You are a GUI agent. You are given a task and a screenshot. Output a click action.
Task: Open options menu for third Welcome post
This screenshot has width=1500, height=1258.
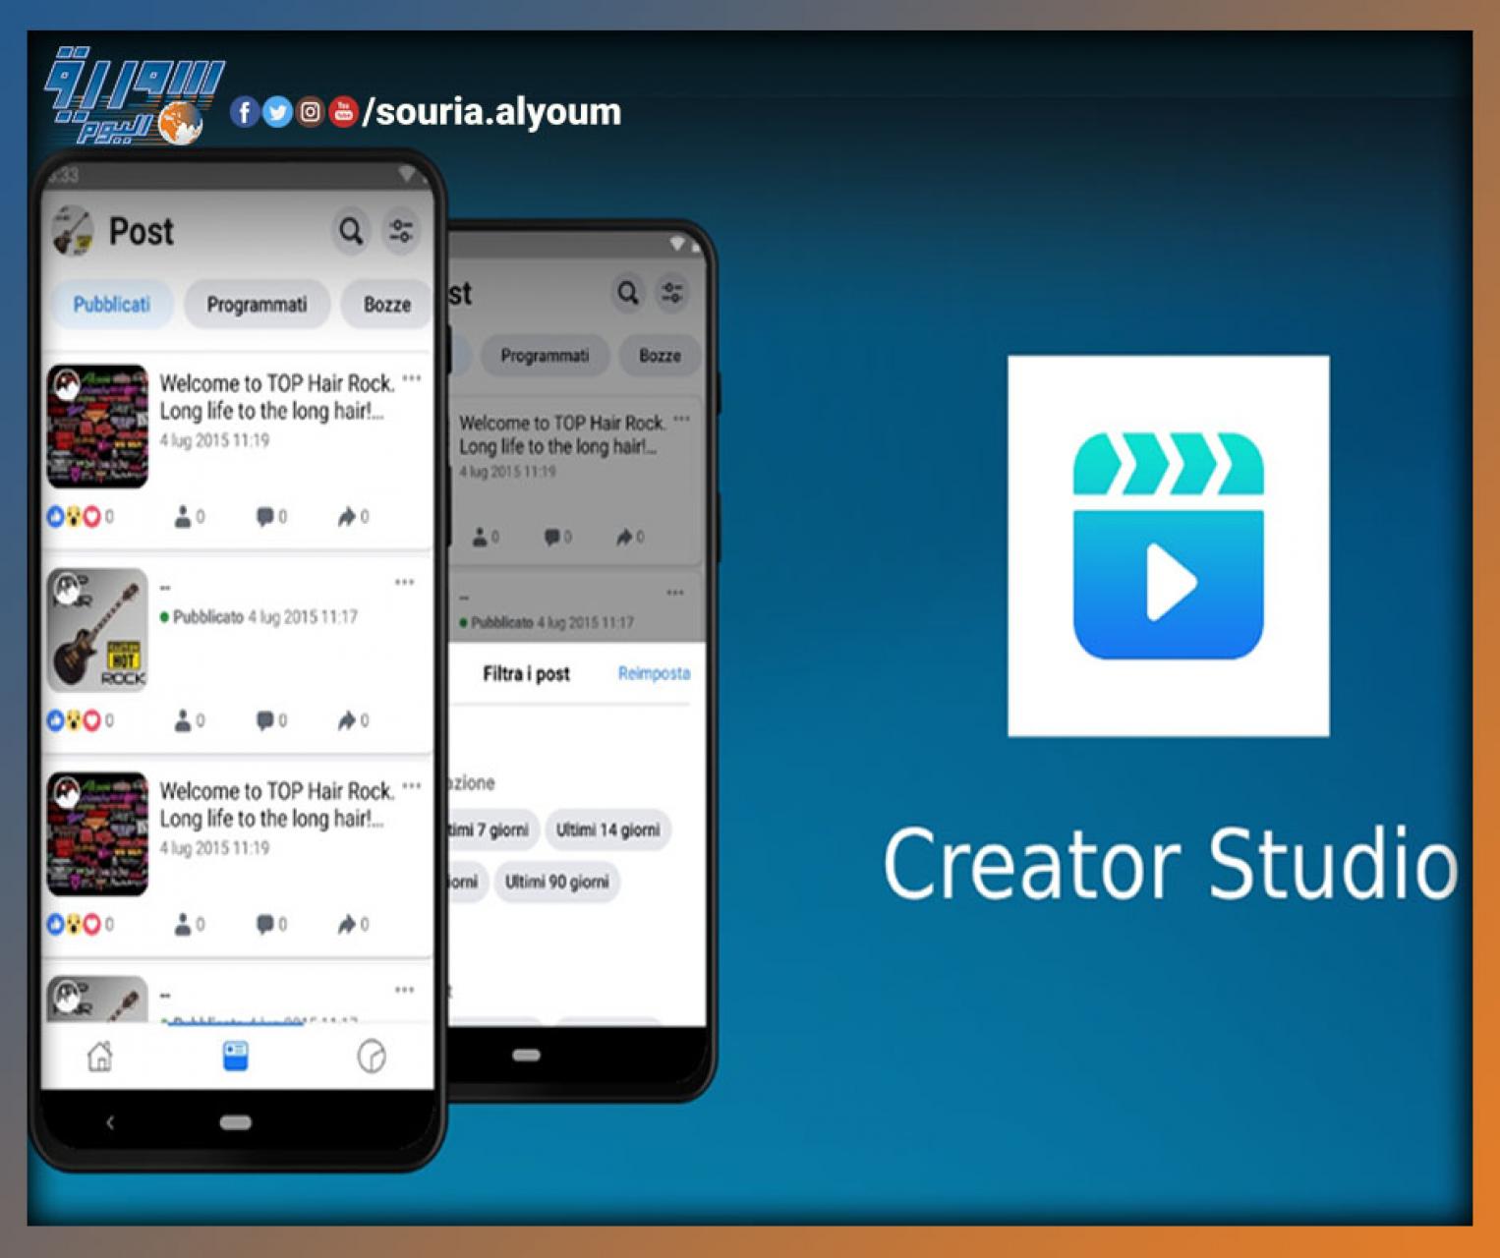(x=412, y=786)
